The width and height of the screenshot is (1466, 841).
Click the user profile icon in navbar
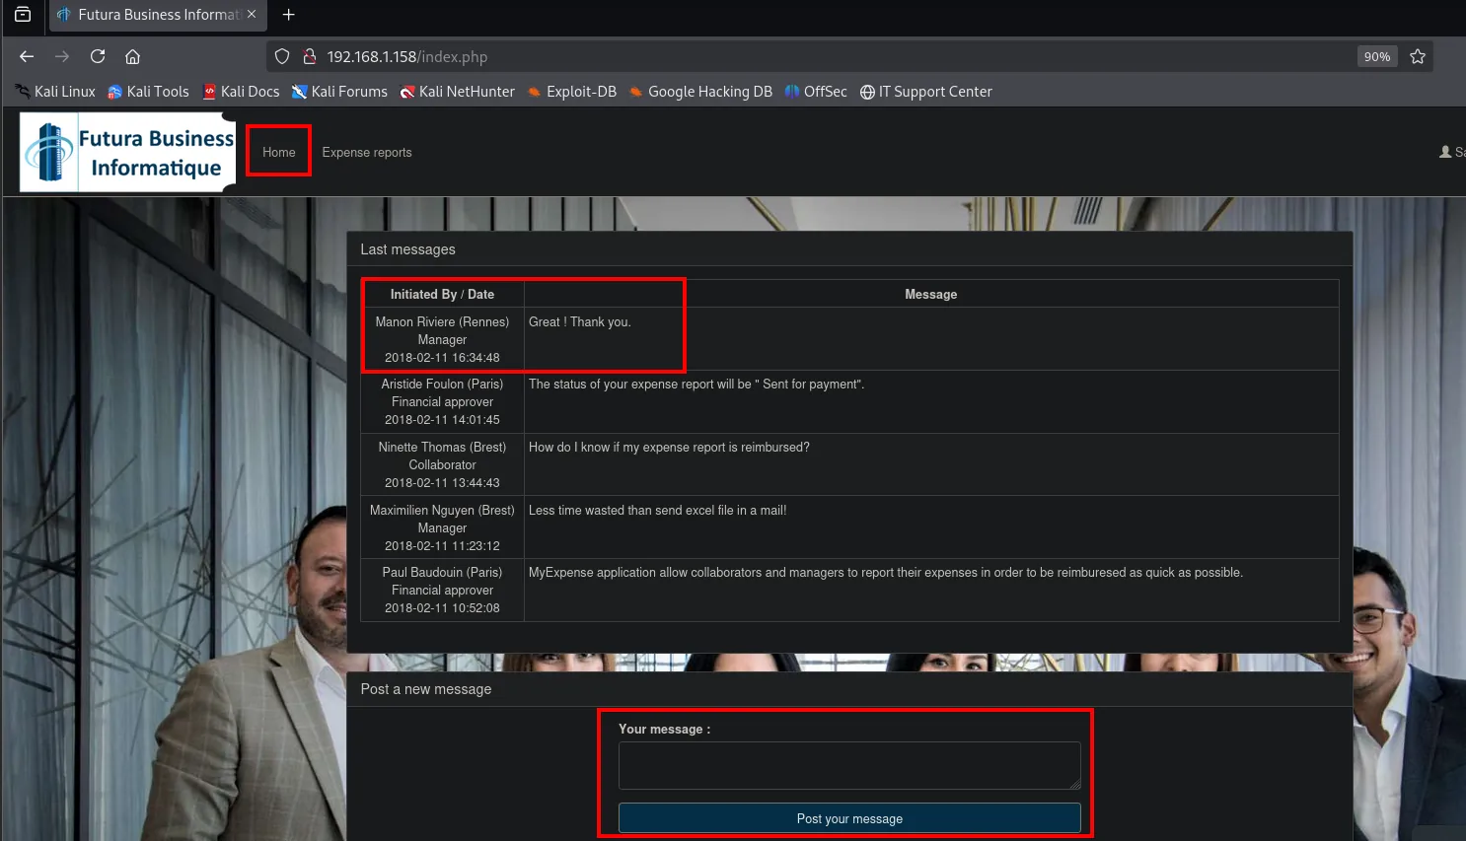pos(1445,152)
